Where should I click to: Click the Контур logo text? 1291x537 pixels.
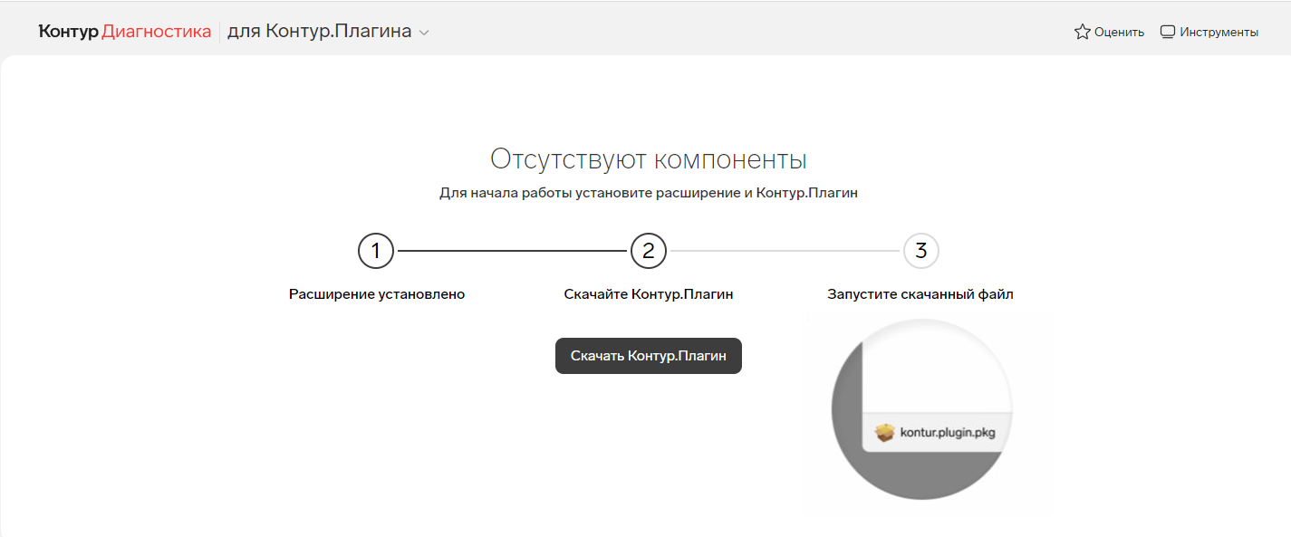tap(68, 31)
